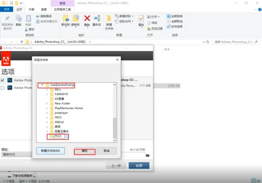
Task: Expand the AEcc folder node
Action: click(47, 90)
